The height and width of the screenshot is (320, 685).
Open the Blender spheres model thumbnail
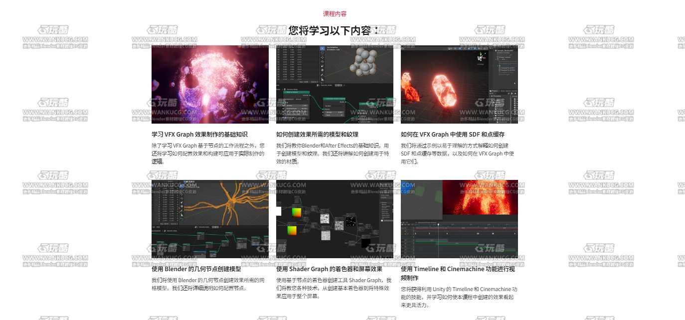point(335,84)
